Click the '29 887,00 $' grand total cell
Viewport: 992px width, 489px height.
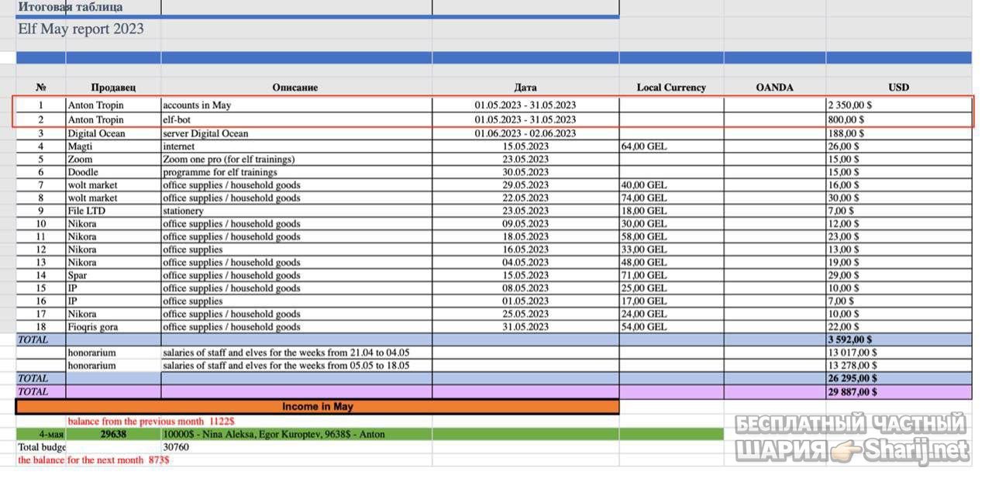[x=898, y=391]
